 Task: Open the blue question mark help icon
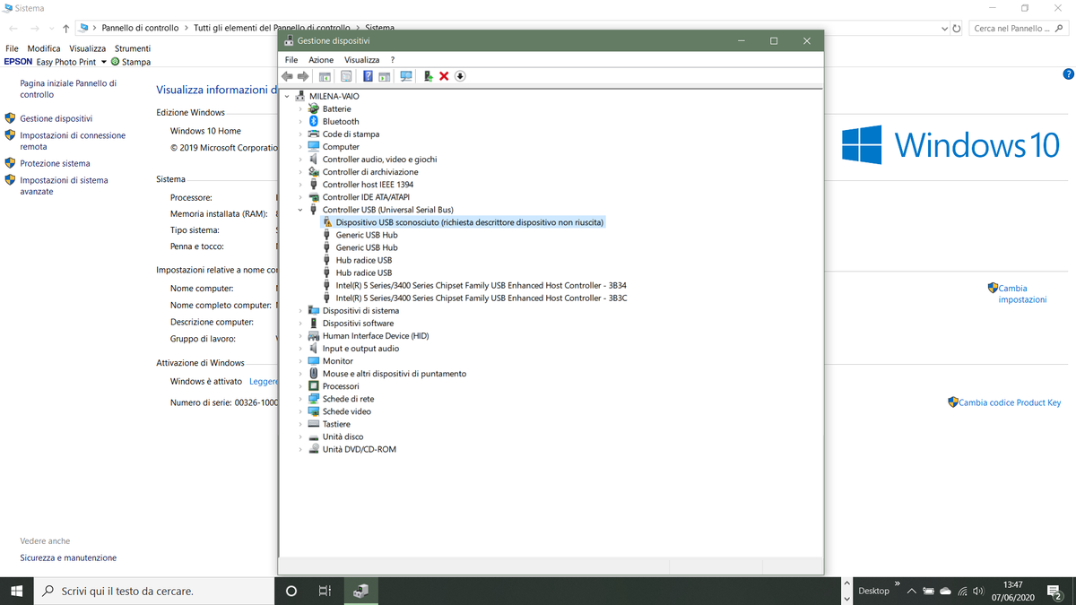pos(368,76)
